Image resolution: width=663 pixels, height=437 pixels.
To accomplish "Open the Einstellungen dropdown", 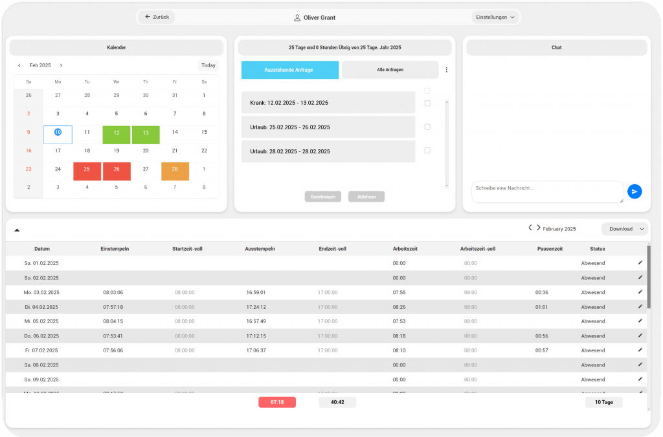I will (496, 17).
